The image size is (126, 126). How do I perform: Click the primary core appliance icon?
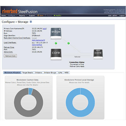56,54
